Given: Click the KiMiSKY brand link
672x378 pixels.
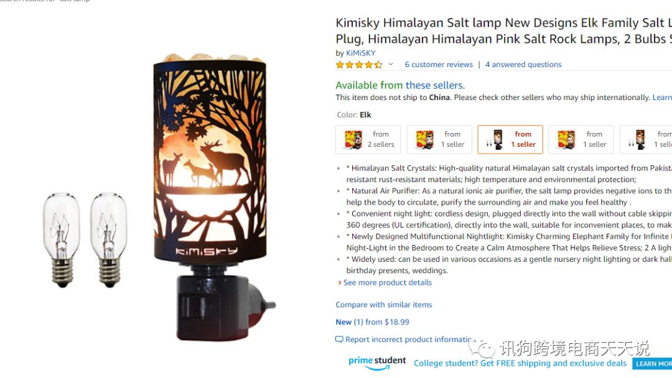Looking at the screenshot, I should point(361,53).
